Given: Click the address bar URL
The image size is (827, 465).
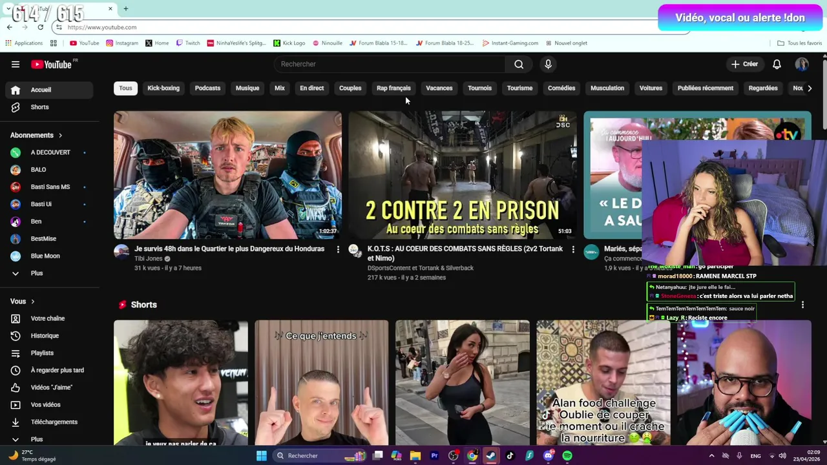Looking at the screenshot, I should [102, 27].
